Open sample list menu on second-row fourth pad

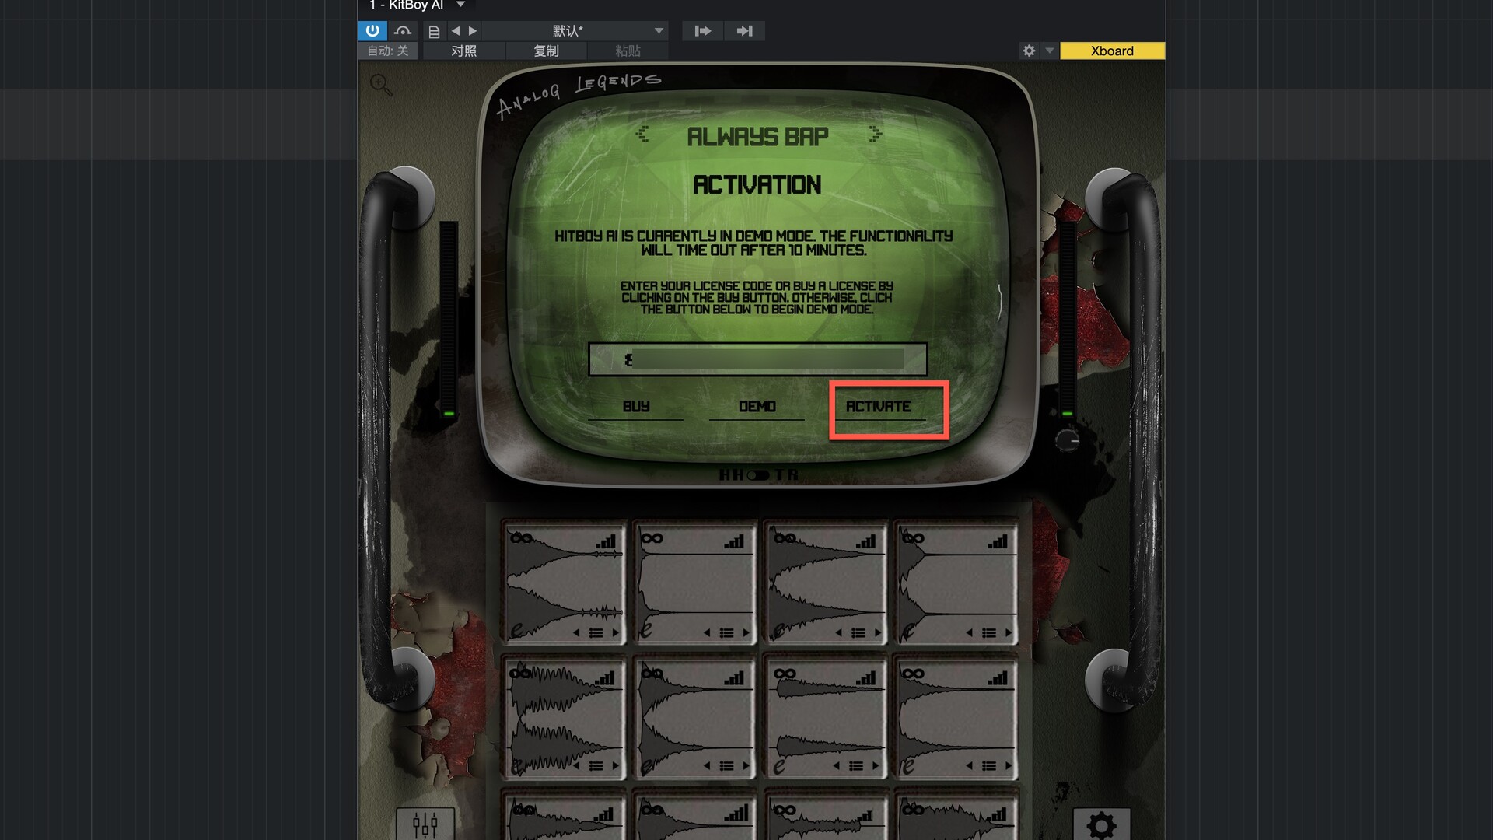pyautogui.click(x=989, y=766)
